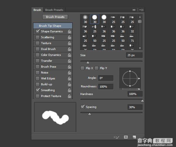Enable the Transfer checkbox
This screenshot has width=176, height=147.
click(x=38, y=61)
